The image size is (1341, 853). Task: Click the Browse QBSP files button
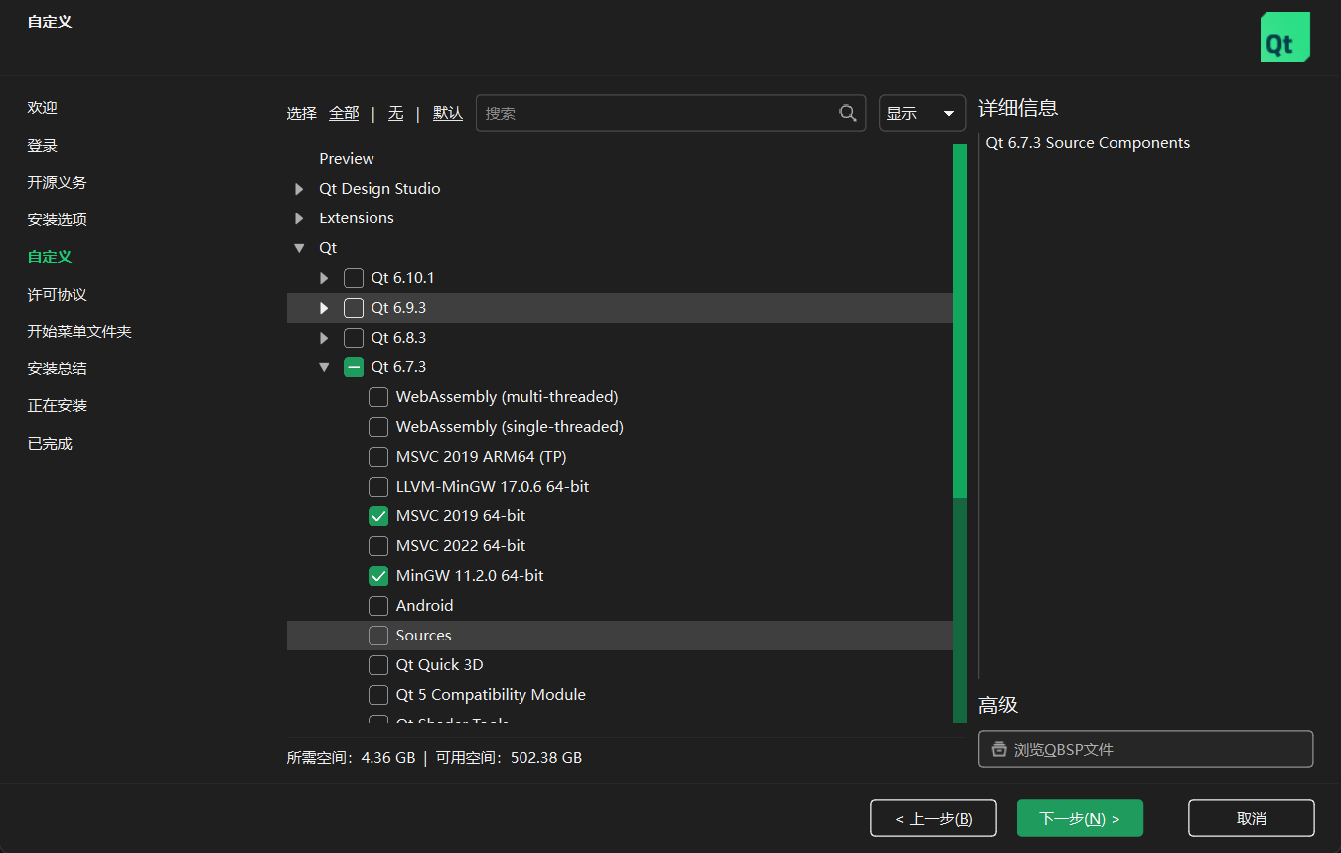pos(1145,749)
